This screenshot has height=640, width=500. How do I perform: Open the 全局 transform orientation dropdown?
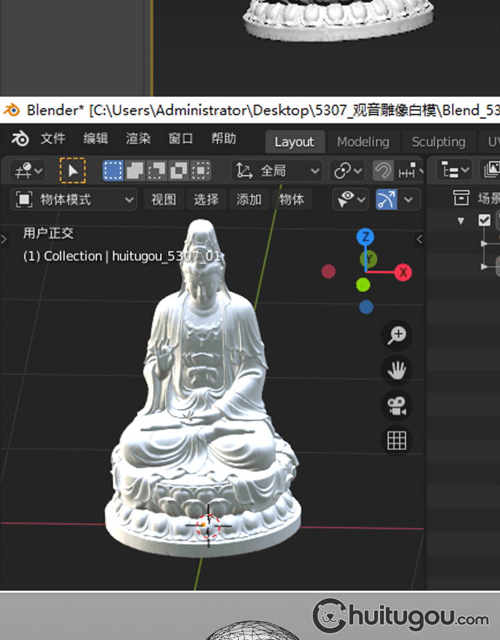tap(277, 171)
